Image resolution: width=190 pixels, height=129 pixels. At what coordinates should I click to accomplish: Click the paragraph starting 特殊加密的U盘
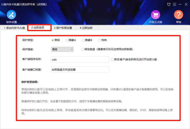coord(97,112)
